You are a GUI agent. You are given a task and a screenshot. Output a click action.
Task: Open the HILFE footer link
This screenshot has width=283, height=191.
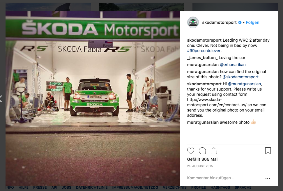pos(24,188)
